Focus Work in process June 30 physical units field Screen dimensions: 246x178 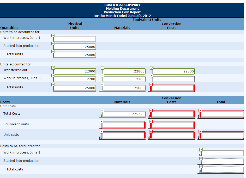75,79
